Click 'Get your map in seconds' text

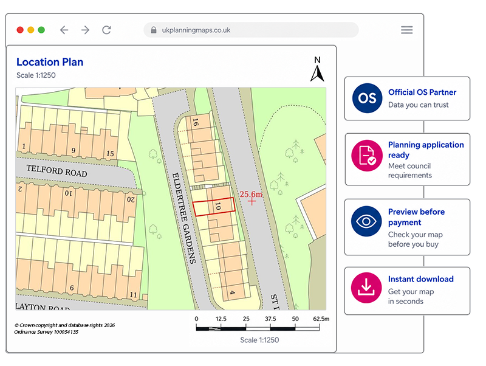pyautogui.click(x=411, y=296)
